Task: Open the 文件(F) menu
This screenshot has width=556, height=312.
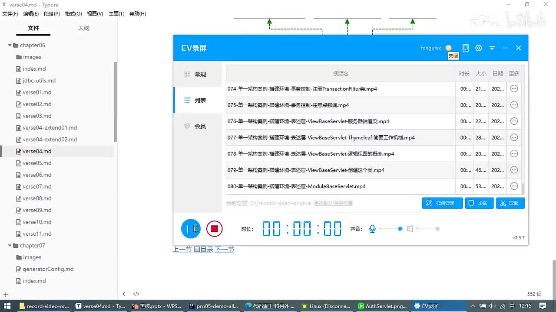Action: click(10, 14)
